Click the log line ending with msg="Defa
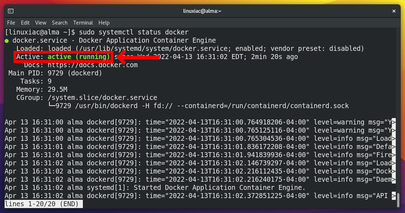 tap(200, 147)
